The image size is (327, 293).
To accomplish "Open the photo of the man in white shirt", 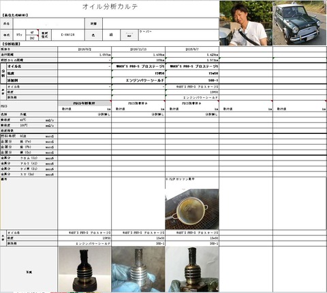I will point(246,23).
